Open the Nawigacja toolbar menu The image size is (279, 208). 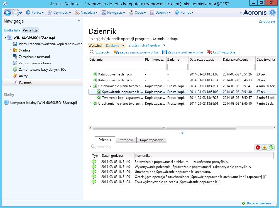coord(113,13)
